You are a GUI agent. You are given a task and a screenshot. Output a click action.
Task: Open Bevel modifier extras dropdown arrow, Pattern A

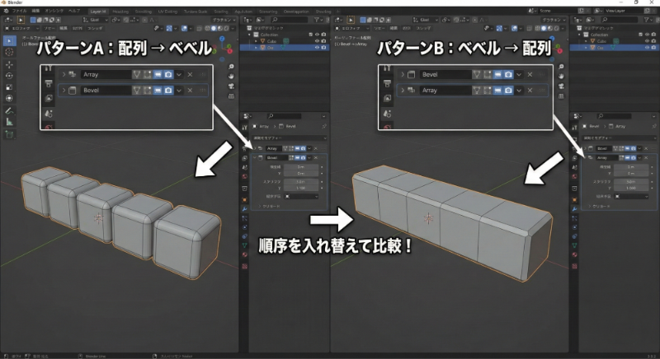pos(309,157)
